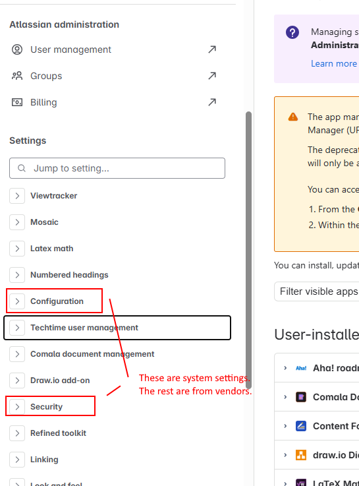Expand the Latex math settings section
Viewport: 359px width, 486px height.
point(17,249)
